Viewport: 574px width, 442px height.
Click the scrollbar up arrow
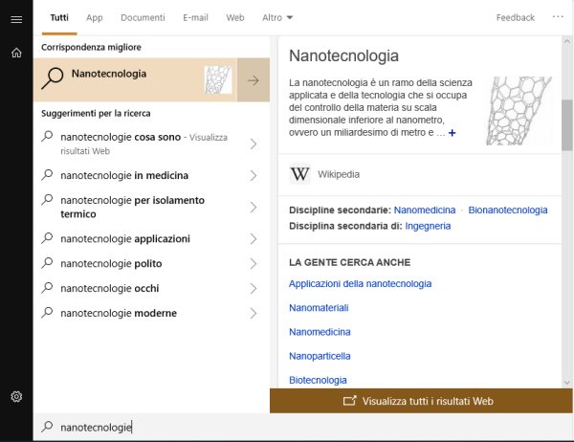(x=567, y=41)
